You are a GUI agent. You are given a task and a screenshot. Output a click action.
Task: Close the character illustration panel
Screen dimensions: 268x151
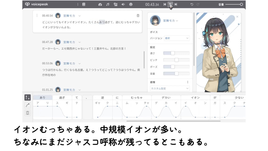237,17
